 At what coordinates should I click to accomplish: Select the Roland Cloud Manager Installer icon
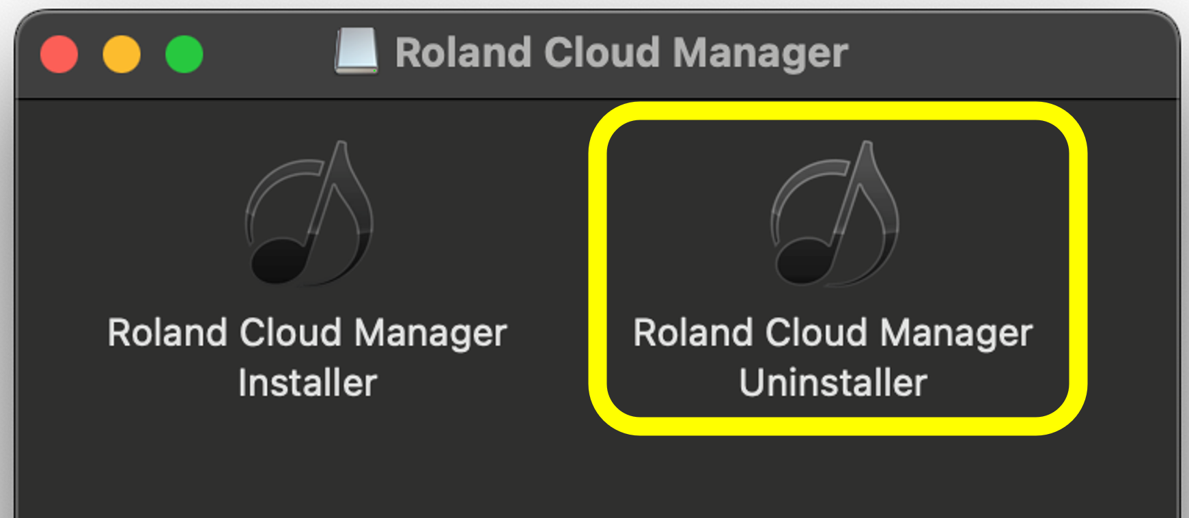coord(309,213)
